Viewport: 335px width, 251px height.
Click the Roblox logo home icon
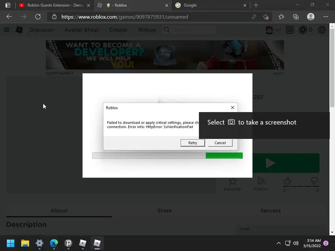[19, 30]
